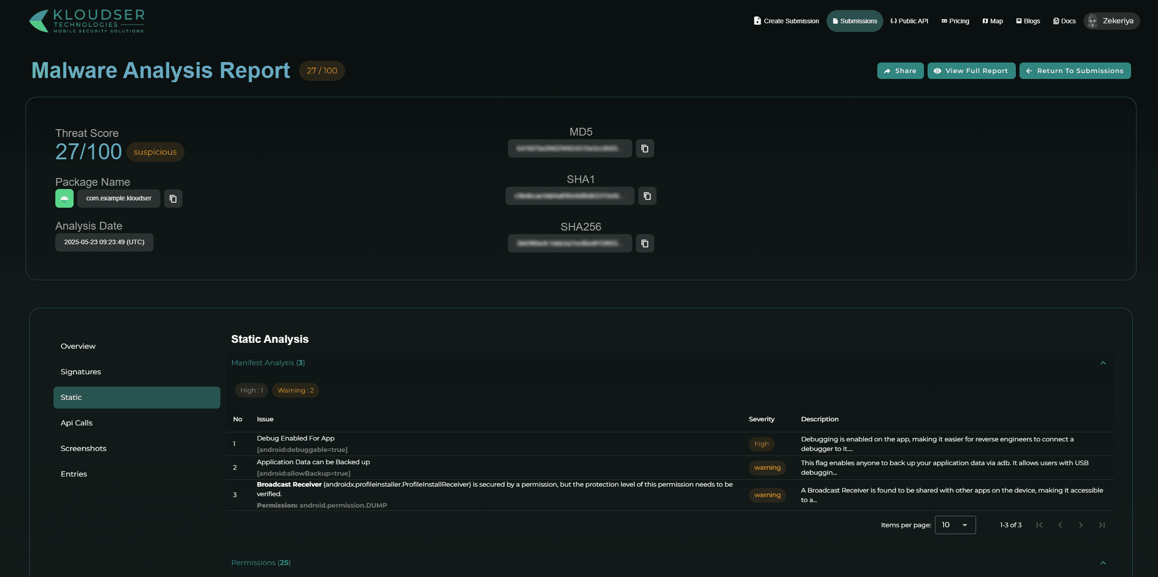Click warning badge for Broadcast Receiver row
This screenshot has height=577, width=1158.
[767, 495]
